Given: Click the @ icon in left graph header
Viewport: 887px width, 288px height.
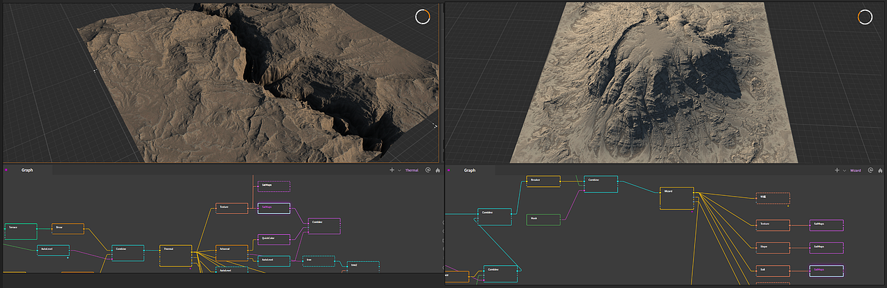Looking at the screenshot, I should 428,170.
